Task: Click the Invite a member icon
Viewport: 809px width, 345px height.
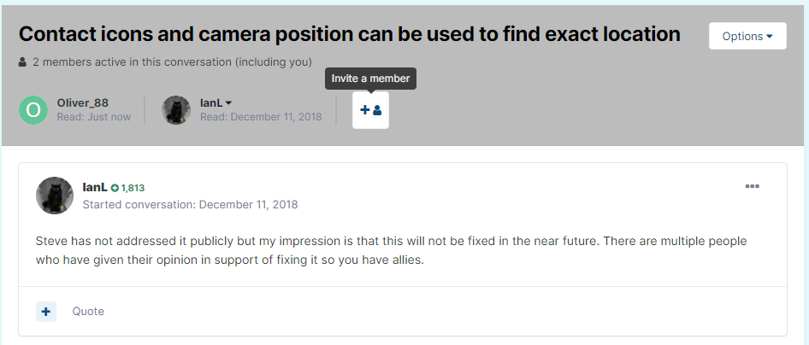Action: click(x=370, y=110)
